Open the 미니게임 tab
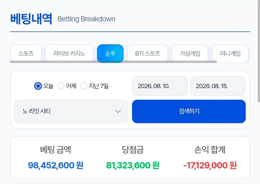 pos(230,53)
